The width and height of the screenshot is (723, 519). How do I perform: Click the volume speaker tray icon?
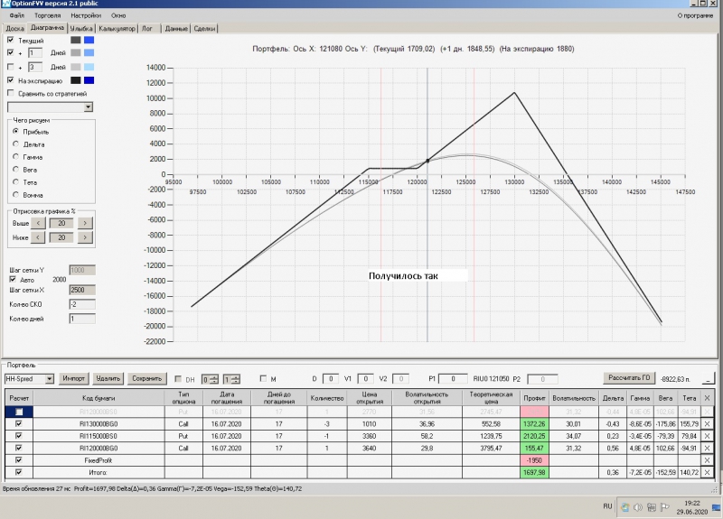[x=638, y=507]
